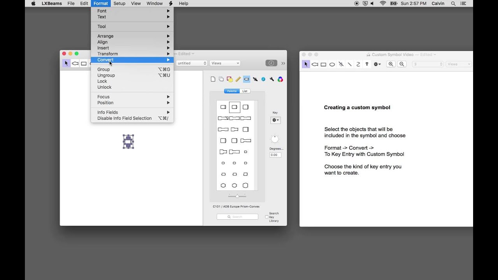
Task: Open highlighted Convert submenu
Action: [132, 60]
